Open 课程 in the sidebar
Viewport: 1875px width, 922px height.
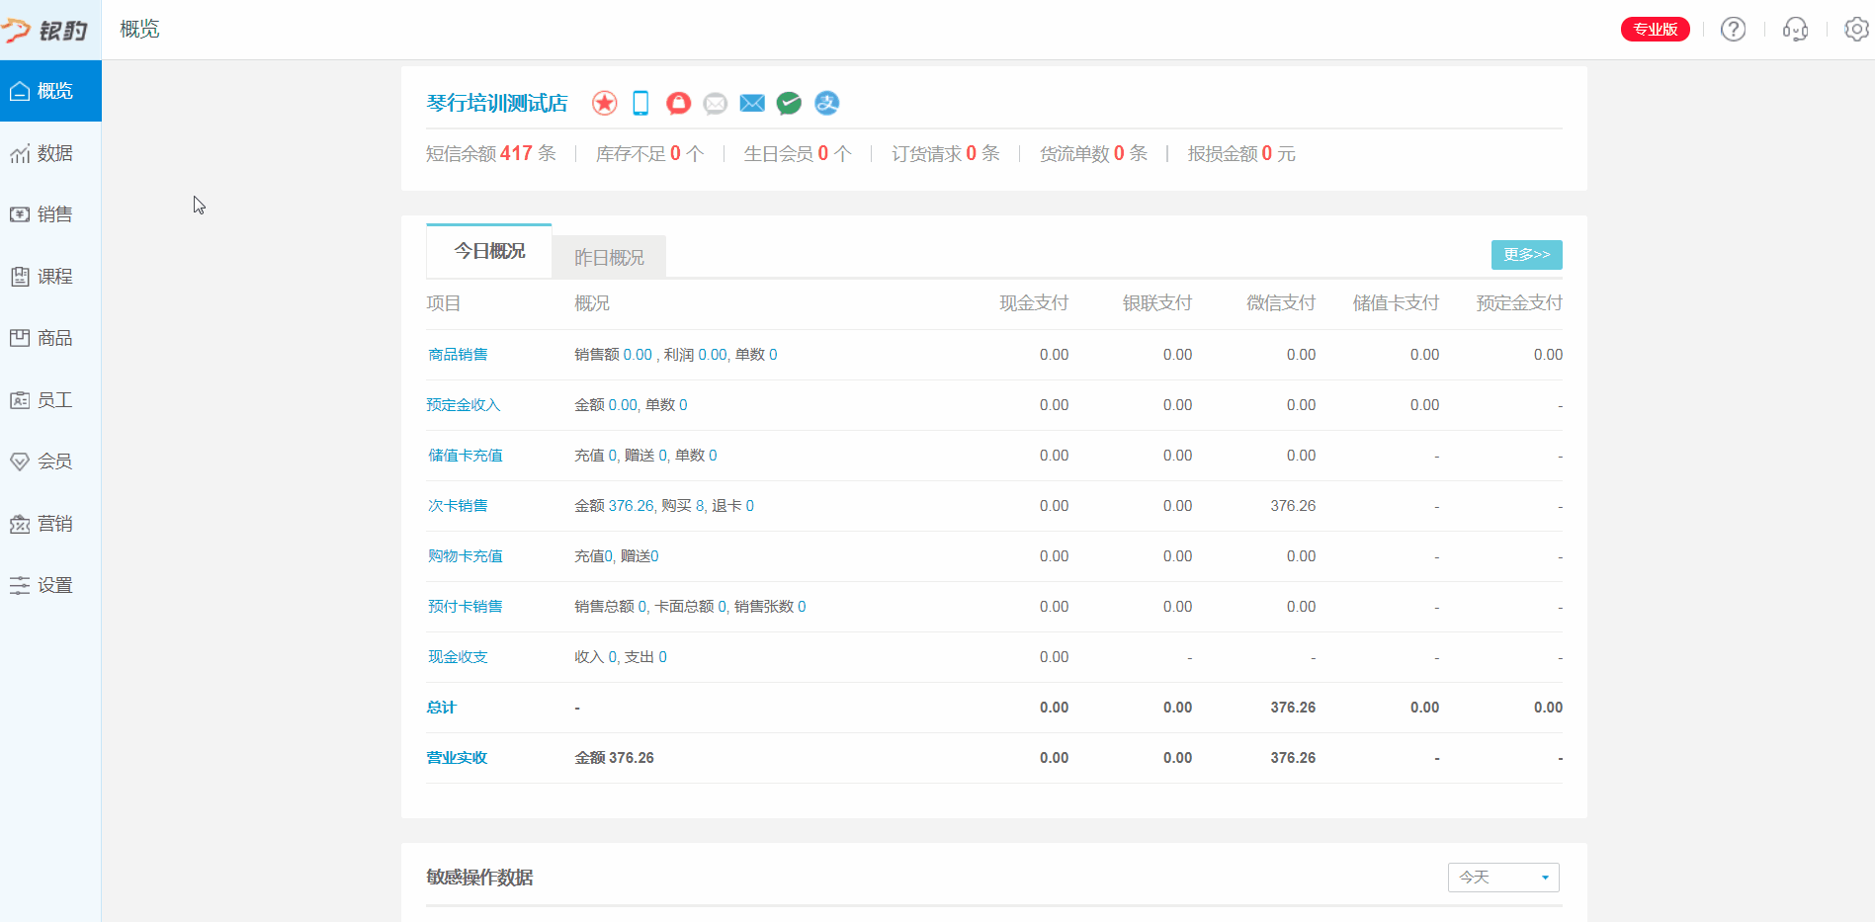point(50,277)
